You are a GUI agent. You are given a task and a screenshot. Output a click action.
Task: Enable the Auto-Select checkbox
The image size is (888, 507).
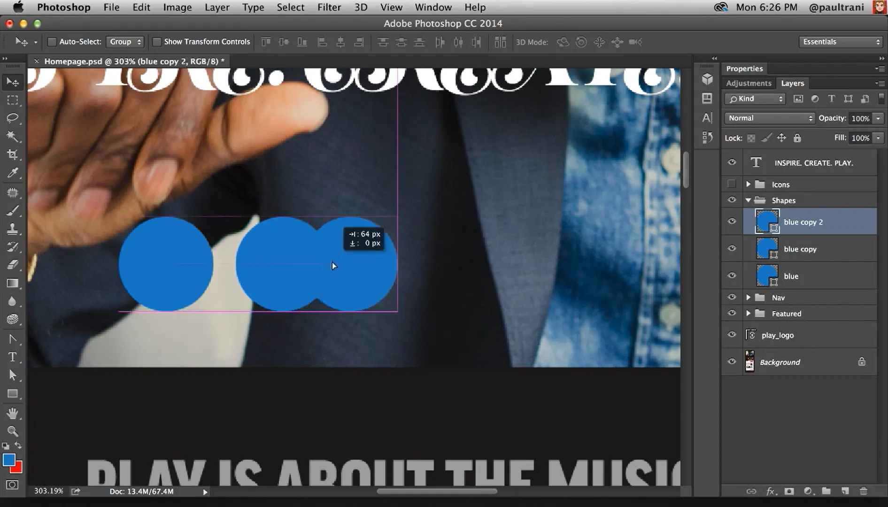click(x=52, y=42)
